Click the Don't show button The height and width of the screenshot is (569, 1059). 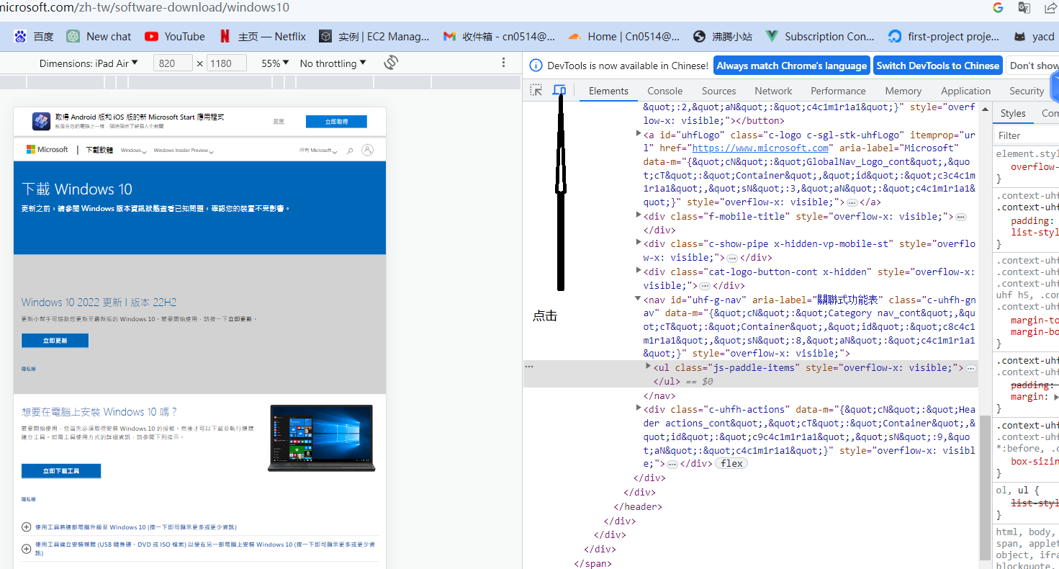(1033, 66)
